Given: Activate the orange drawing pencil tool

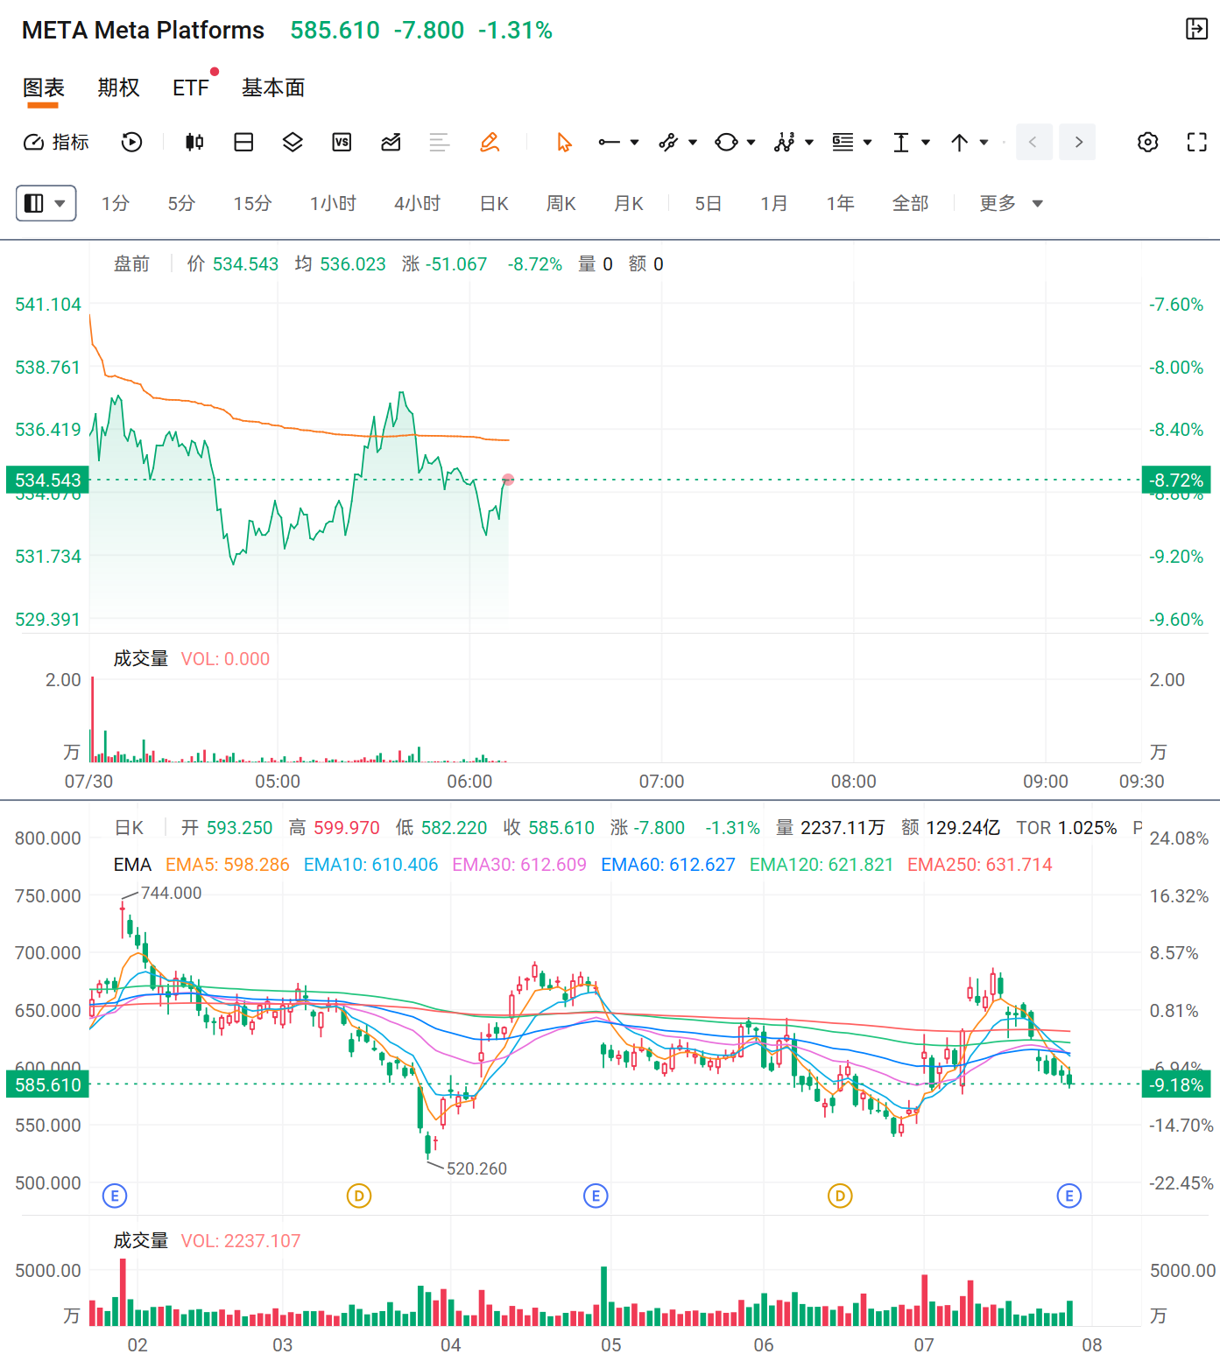Looking at the screenshot, I should (x=490, y=142).
